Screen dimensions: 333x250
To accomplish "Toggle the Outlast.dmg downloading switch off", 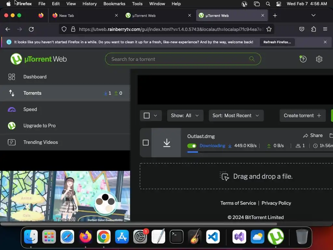I will (192, 146).
